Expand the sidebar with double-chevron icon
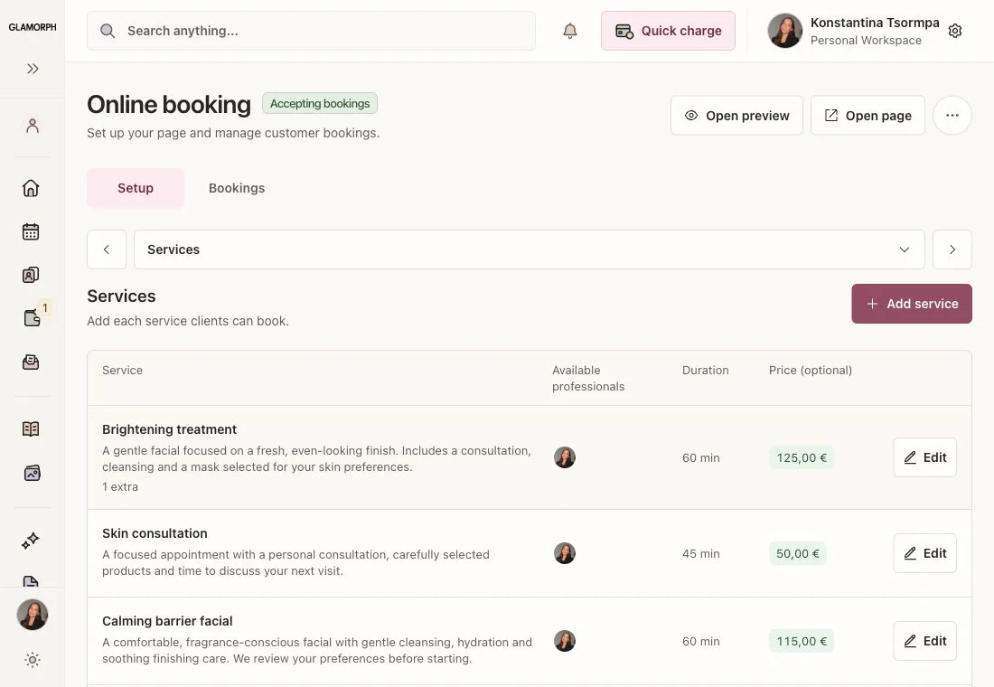The image size is (994, 687). pos(33,69)
